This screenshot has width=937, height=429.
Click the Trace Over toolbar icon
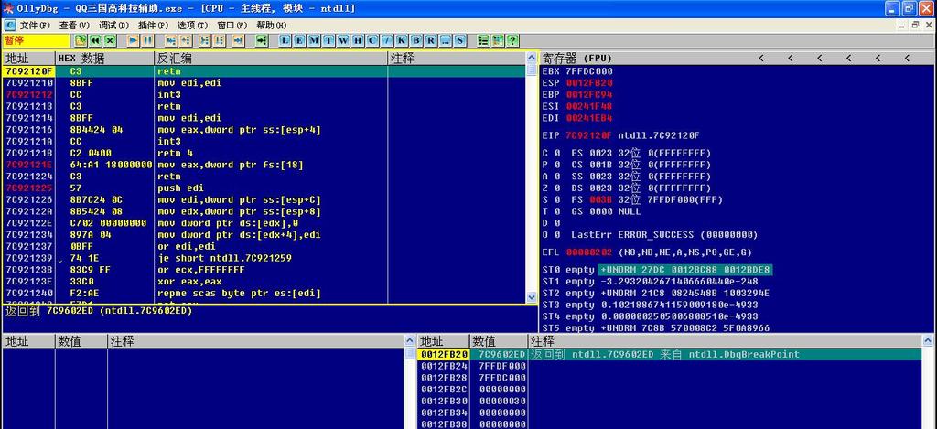pyautogui.click(x=219, y=40)
